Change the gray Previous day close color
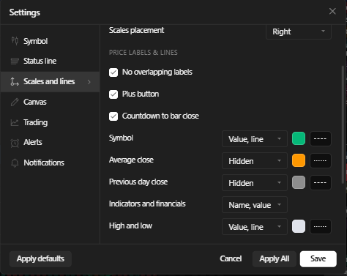The image size is (347, 276). coord(299,182)
